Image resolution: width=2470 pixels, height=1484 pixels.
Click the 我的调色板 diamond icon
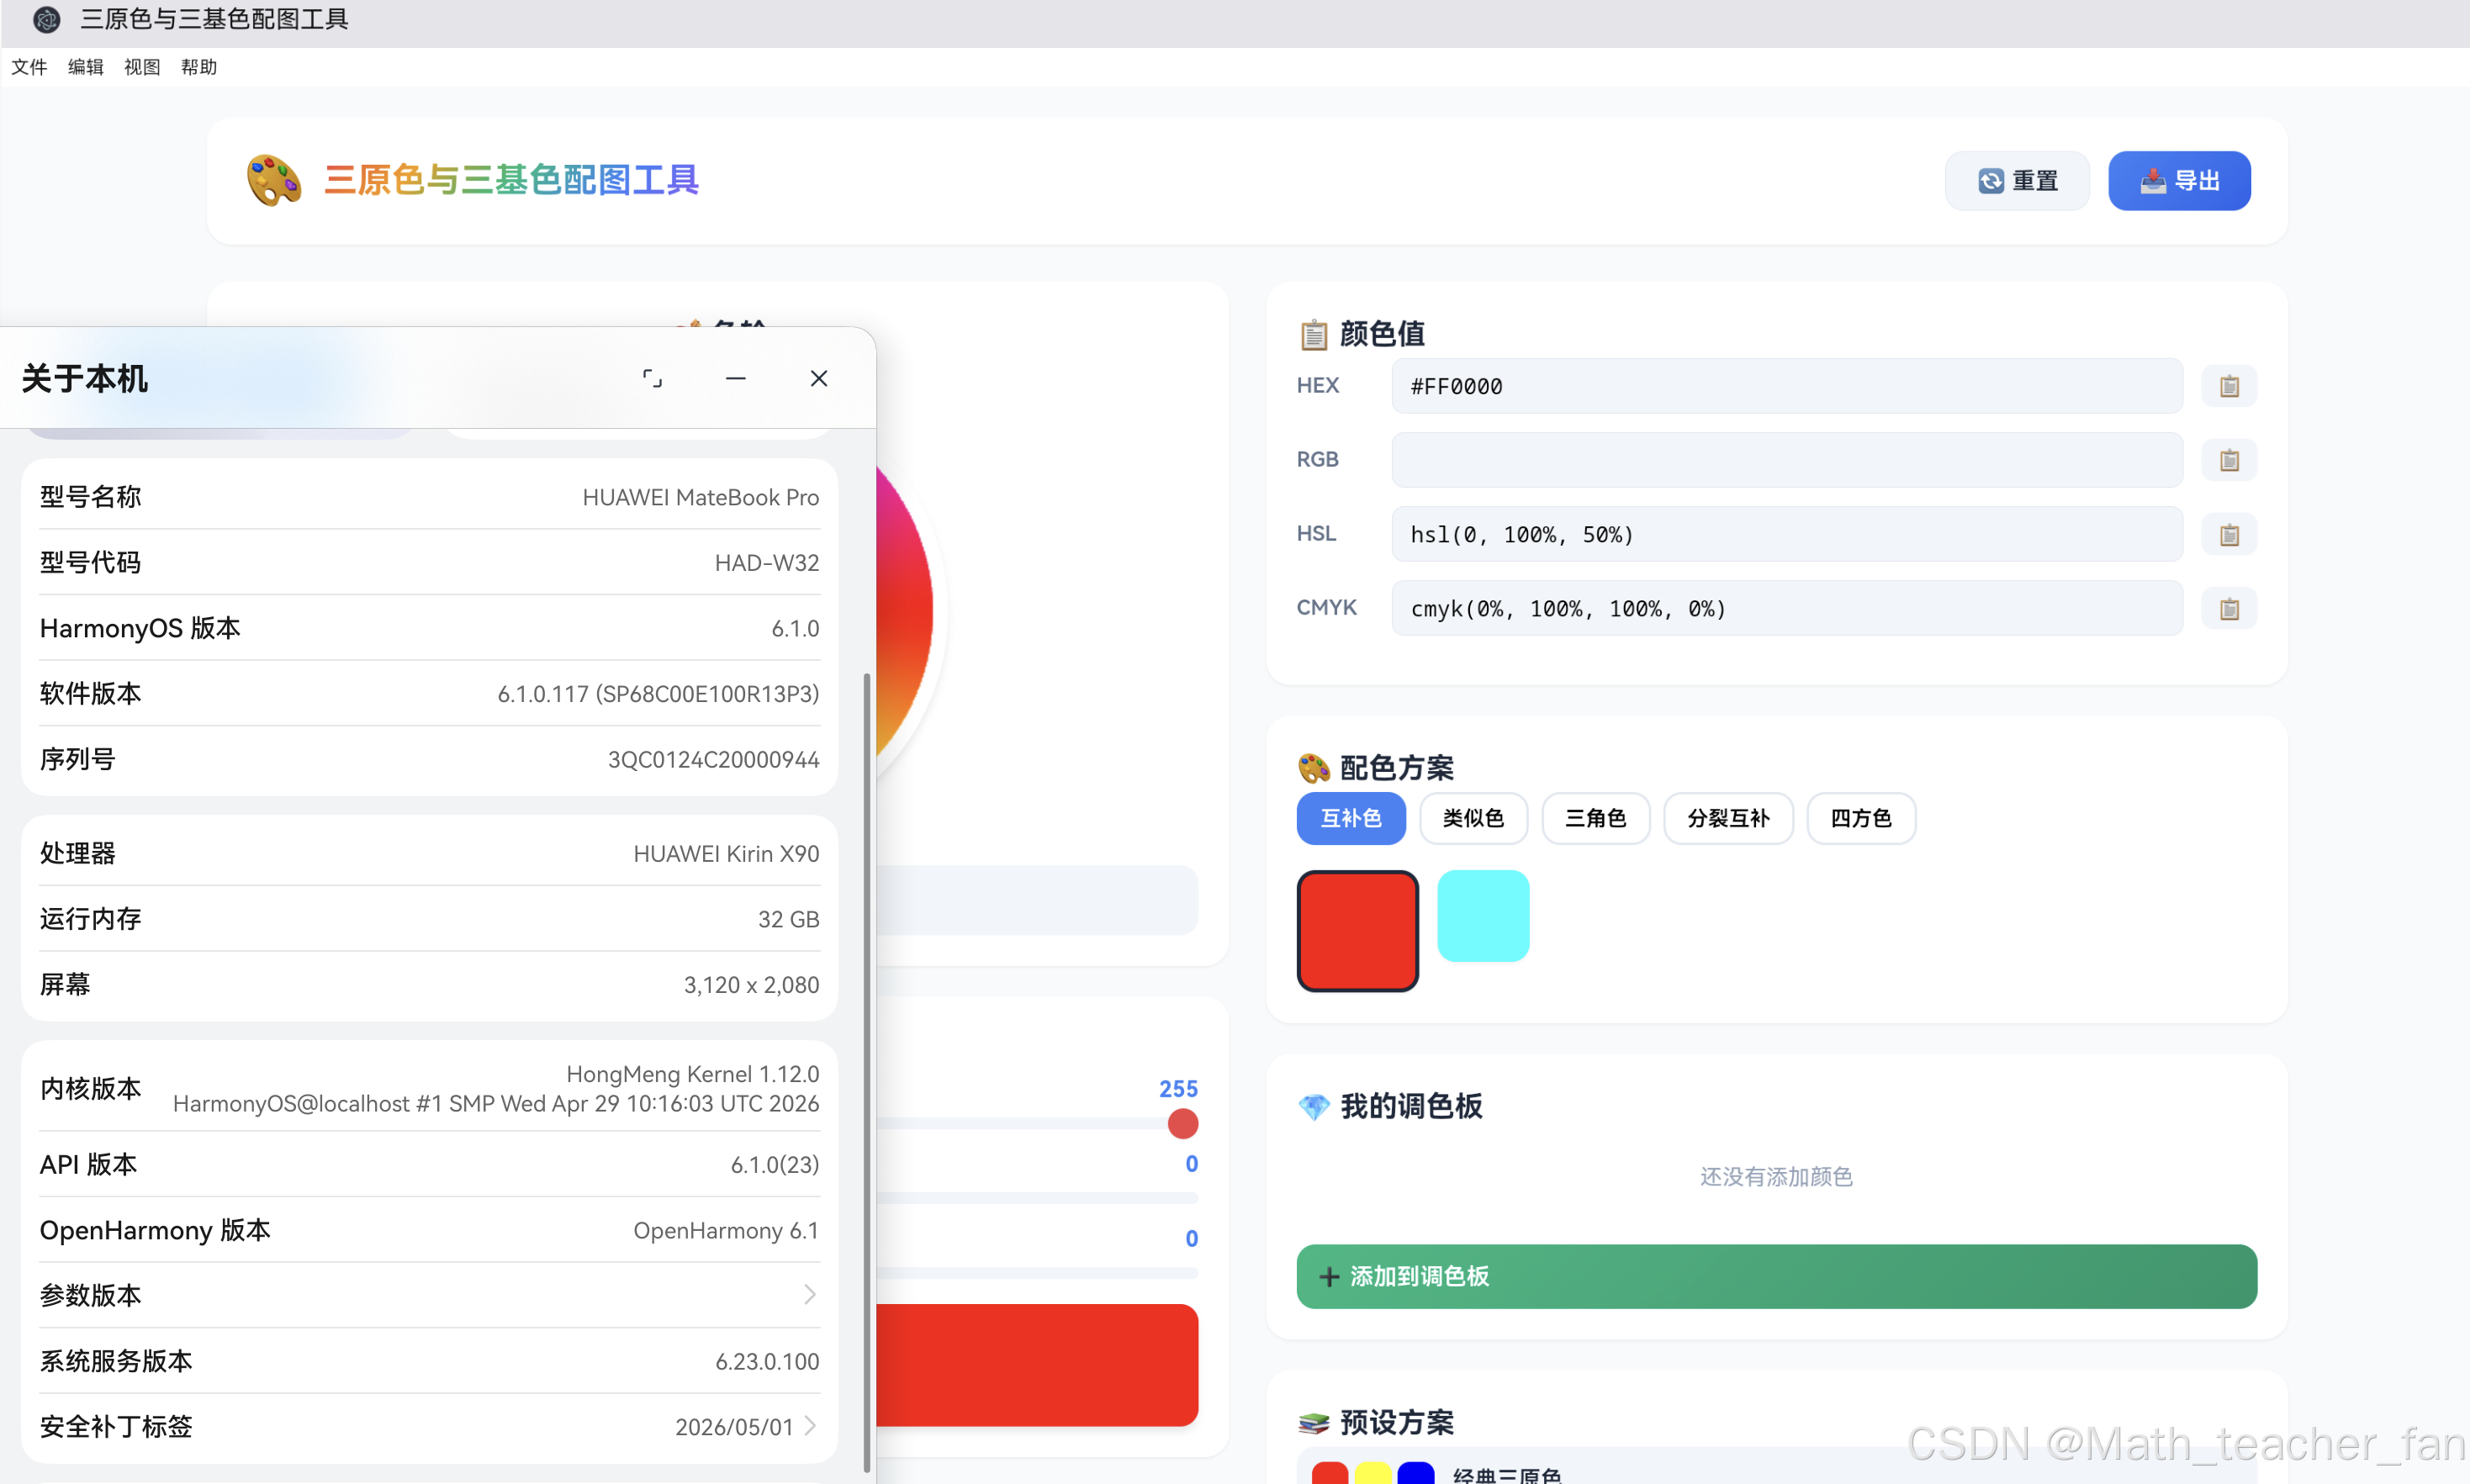1313,1107
